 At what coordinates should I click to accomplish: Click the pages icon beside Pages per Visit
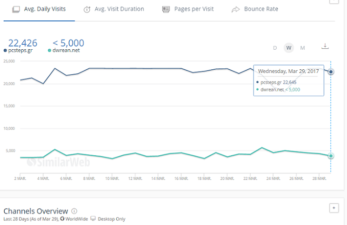tap(166, 9)
